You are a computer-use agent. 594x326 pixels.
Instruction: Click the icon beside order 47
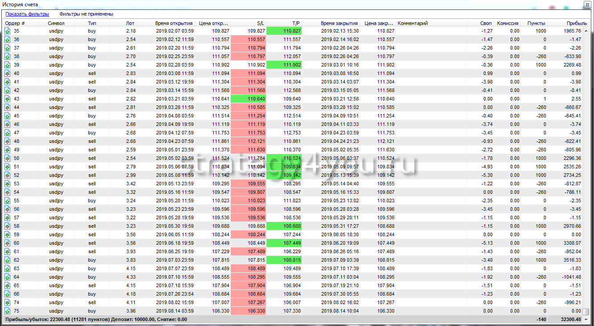(8, 133)
